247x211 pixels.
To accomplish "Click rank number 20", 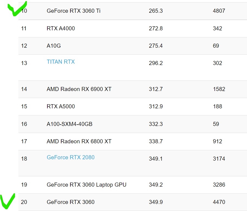I will pos(24,202).
